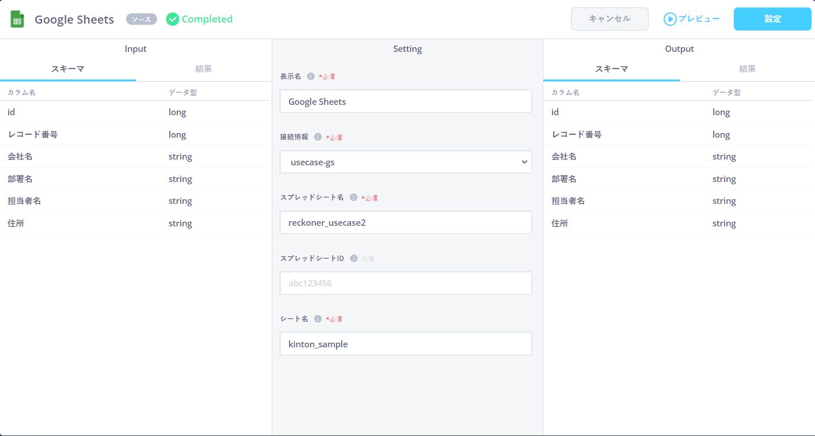The width and height of the screenshot is (815, 436).
Task: Click info icon beside 接続情報 label
Action: click(x=318, y=137)
